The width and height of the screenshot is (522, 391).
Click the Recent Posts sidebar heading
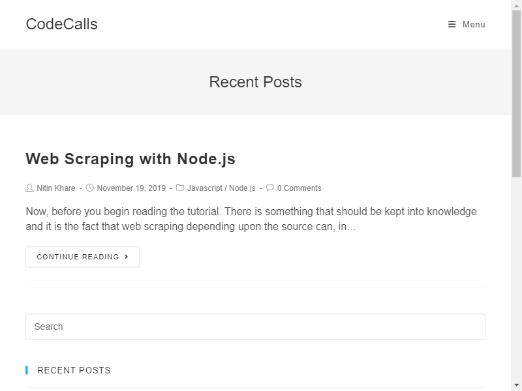[74, 369]
